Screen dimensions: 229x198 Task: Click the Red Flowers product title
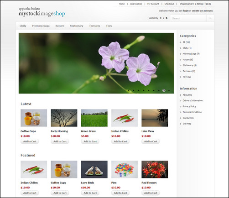pos(149,183)
